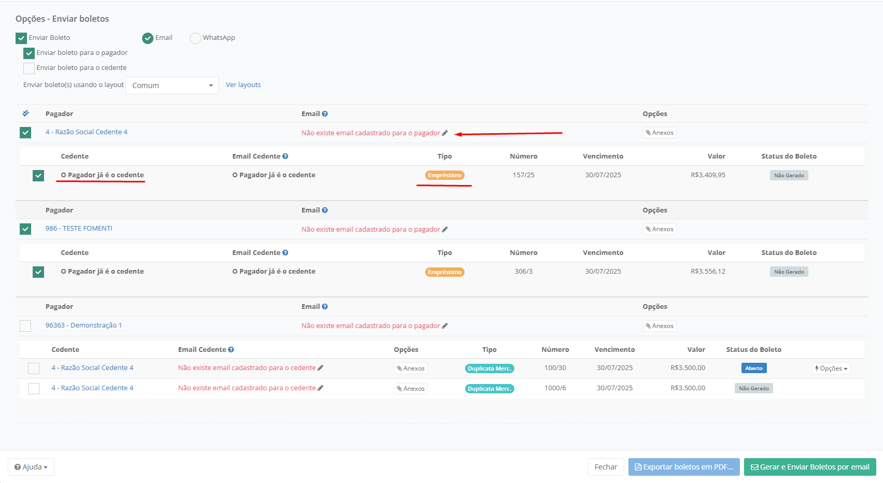The width and height of the screenshot is (883, 483).
Task: Check the 96363 - Demonstração 1 payer checkbox
Action: (x=25, y=326)
